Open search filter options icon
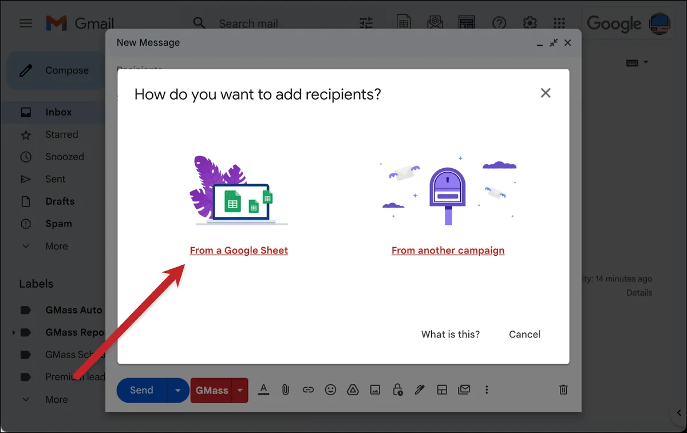This screenshot has height=433, width=687. [x=366, y=23]
